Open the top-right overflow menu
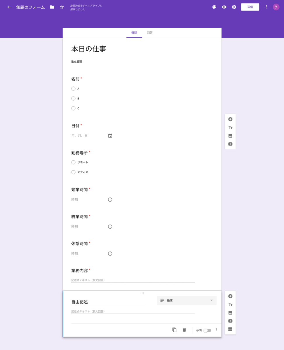Viewport: 284px width, 350px height. 266,7
